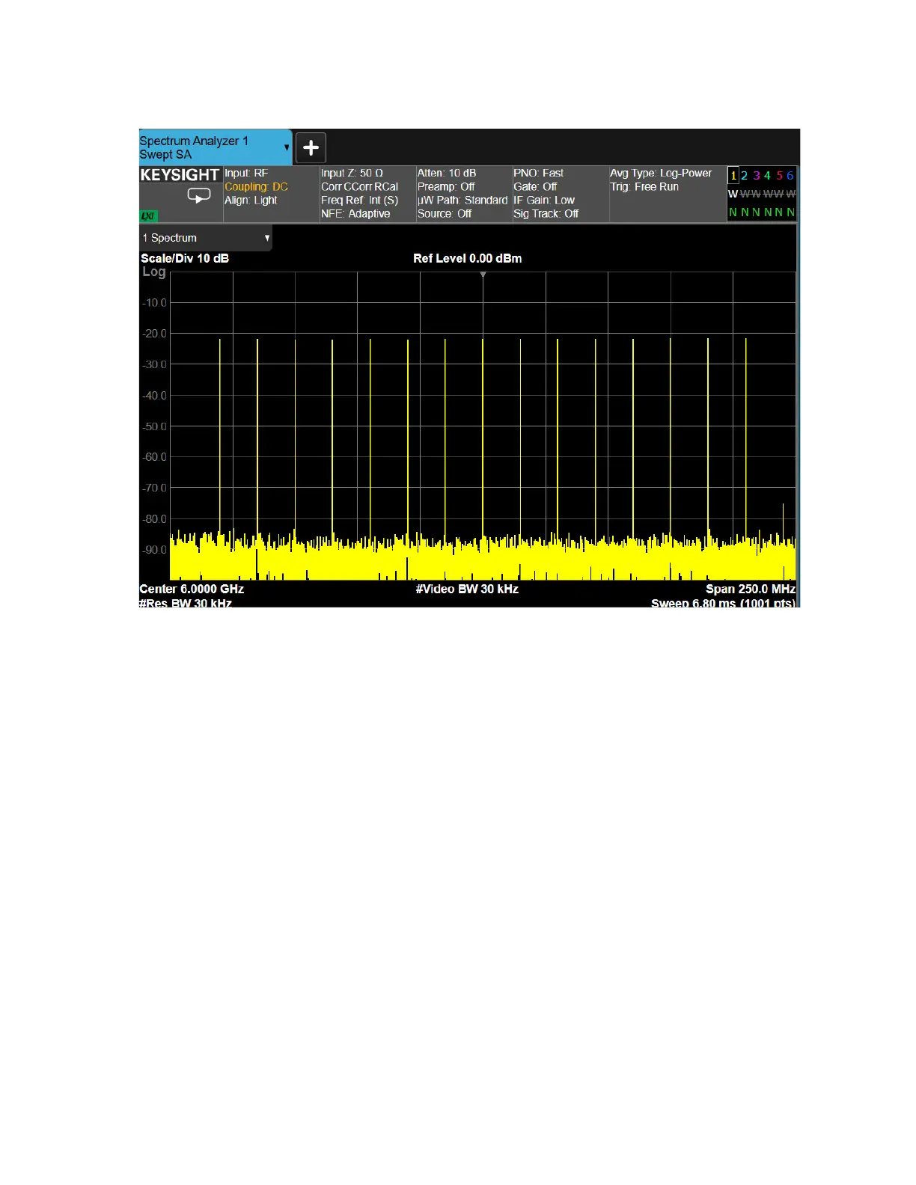Screen dimensions: 916x1185
Task: Click the center frequency marker triangle on graticule
Action: pos(483,275)
